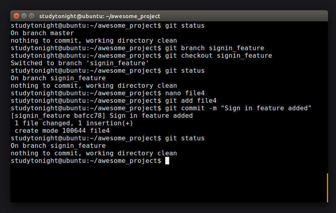Click the terminal title 'studytonight@ubuntu: ~/awesome_project'
336x213 pixels.
99,16
